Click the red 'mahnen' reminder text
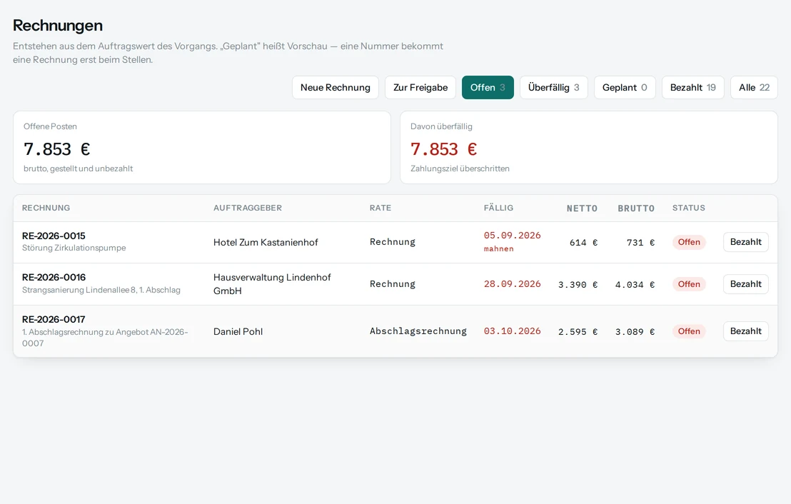Image resolution: width=791 pixels, height=504 pixels. (498, 248)
